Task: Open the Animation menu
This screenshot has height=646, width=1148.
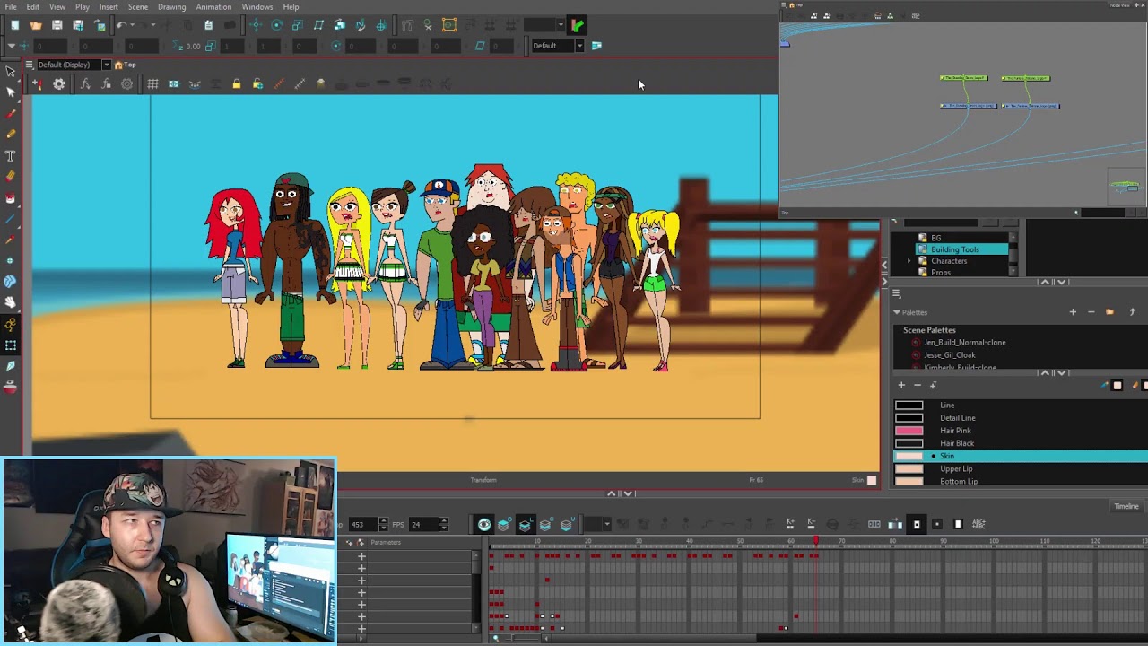Action: pyautogui.click(x=213, y=7)
